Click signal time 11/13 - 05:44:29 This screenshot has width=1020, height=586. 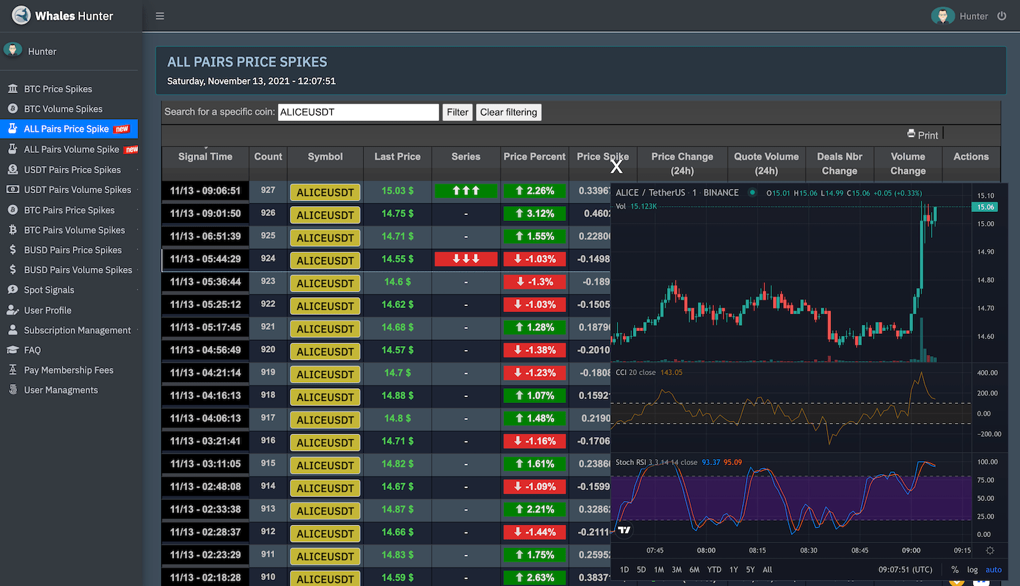click(205, 259)
